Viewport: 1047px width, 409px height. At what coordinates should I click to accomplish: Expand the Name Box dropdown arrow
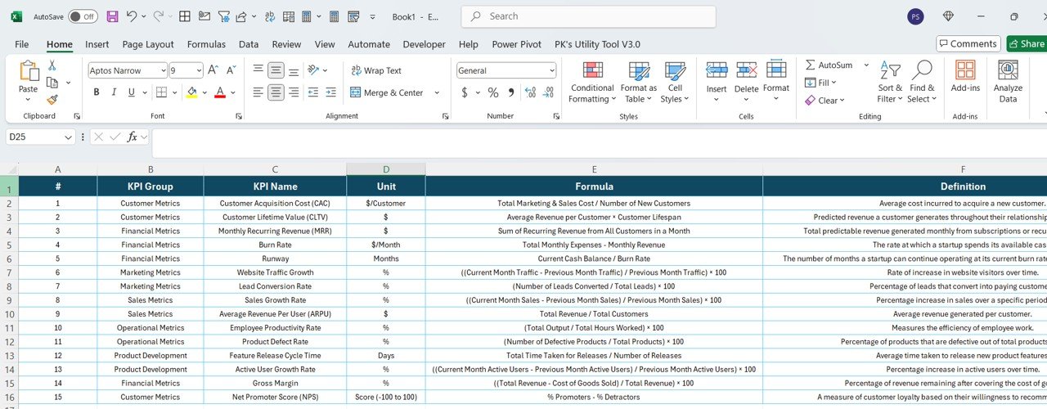69,137
